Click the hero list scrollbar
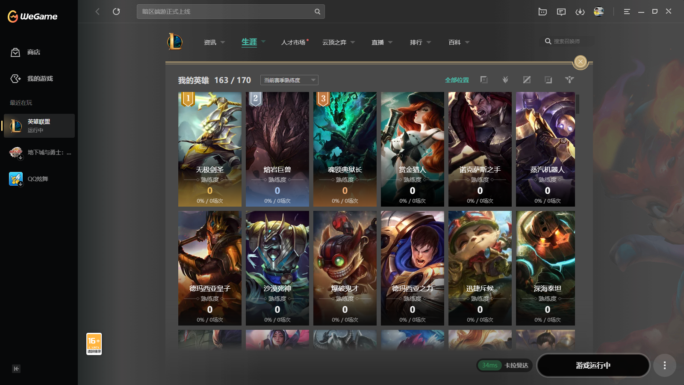Screen dimensions: 684x385 578,104
